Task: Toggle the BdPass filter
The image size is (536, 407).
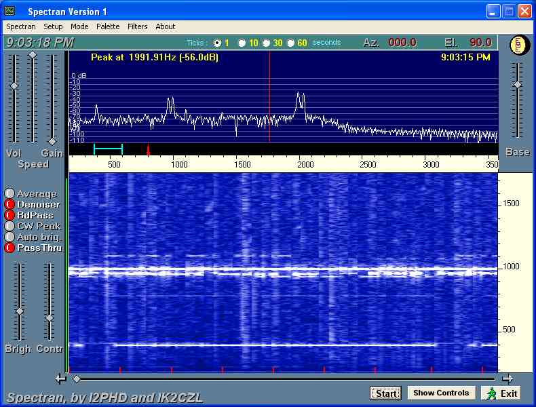Action: click(9, 215)
